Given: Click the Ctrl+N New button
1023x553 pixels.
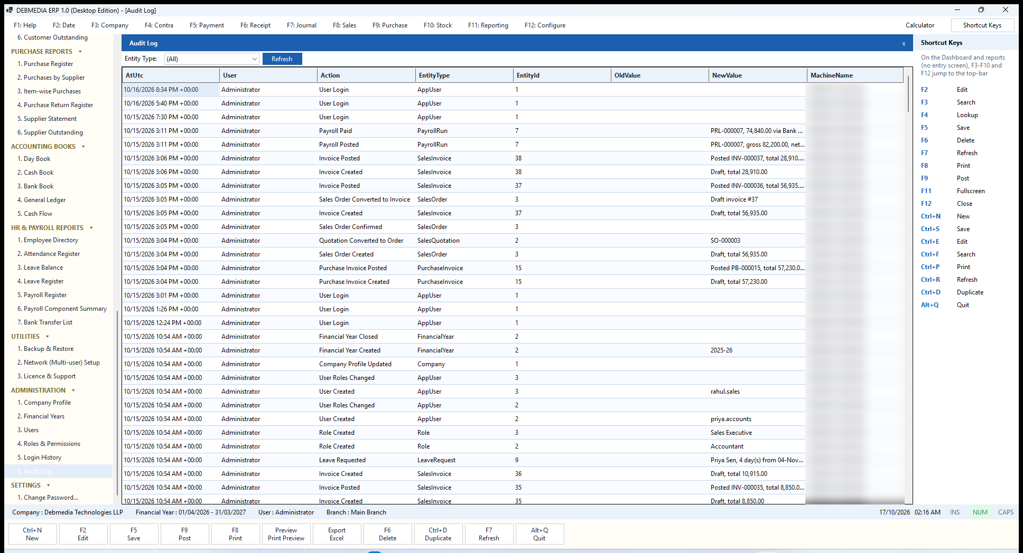Looking at the screenshot, I should [32, 534].
